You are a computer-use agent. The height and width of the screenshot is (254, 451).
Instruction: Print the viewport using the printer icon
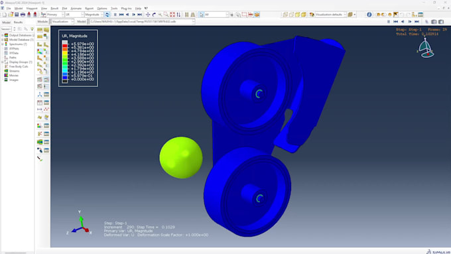(23, 15)
